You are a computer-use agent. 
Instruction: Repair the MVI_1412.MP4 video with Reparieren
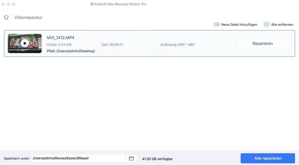(263, 43)
